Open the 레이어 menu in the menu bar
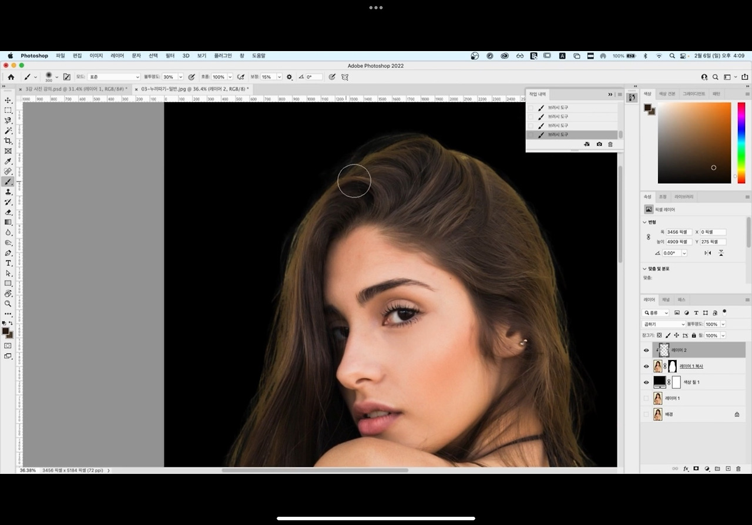Viewport: 752px width, 525px height. click(x=117, y=56)
